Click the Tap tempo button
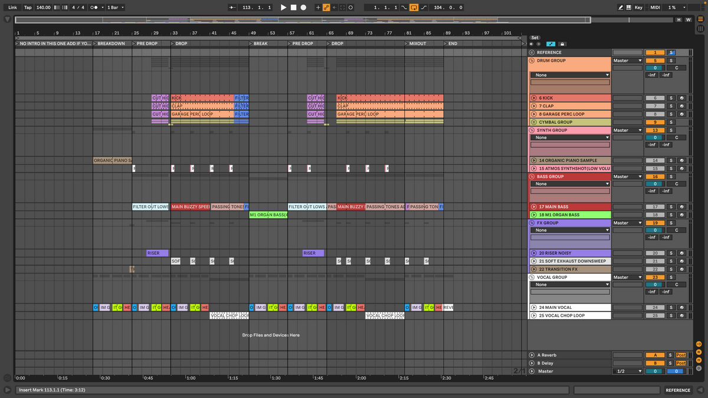Viewport: 708px width, 398px height. (x=27, y=8)
